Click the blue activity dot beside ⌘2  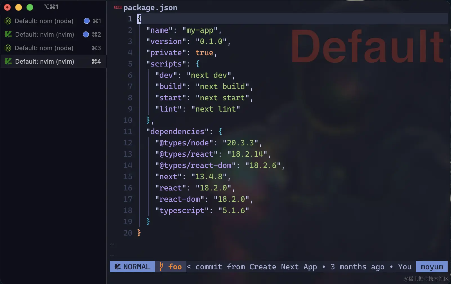point(86,34)
